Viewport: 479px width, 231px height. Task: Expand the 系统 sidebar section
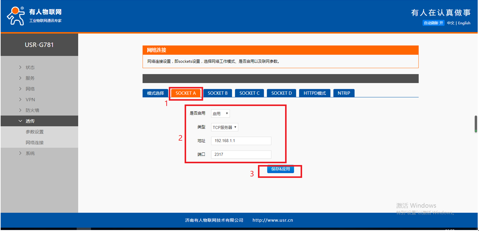[x=30, y=153]
